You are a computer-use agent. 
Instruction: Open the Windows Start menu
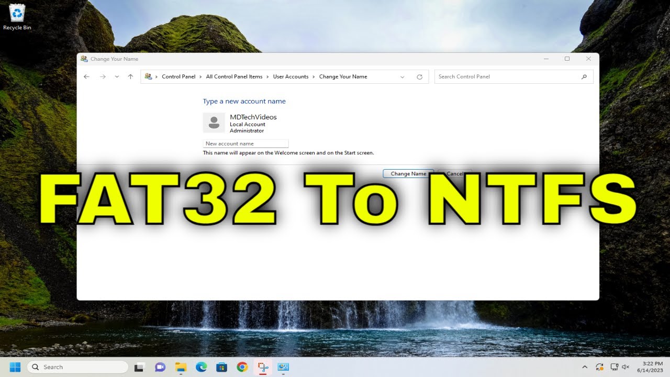pyautogui.click(x=15, y=367)
